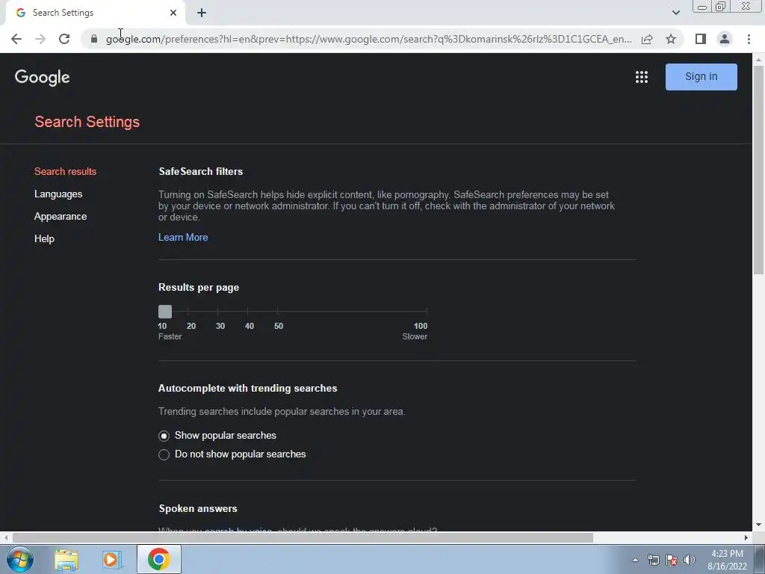This screenshot has height=574, width=765.
Task: Reload the page with refresh icon
Action: tap(64, 39)
